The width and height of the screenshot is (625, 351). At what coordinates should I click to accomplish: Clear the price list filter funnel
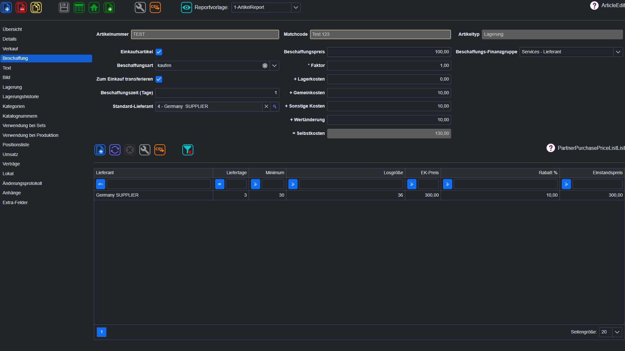[188, 150]
